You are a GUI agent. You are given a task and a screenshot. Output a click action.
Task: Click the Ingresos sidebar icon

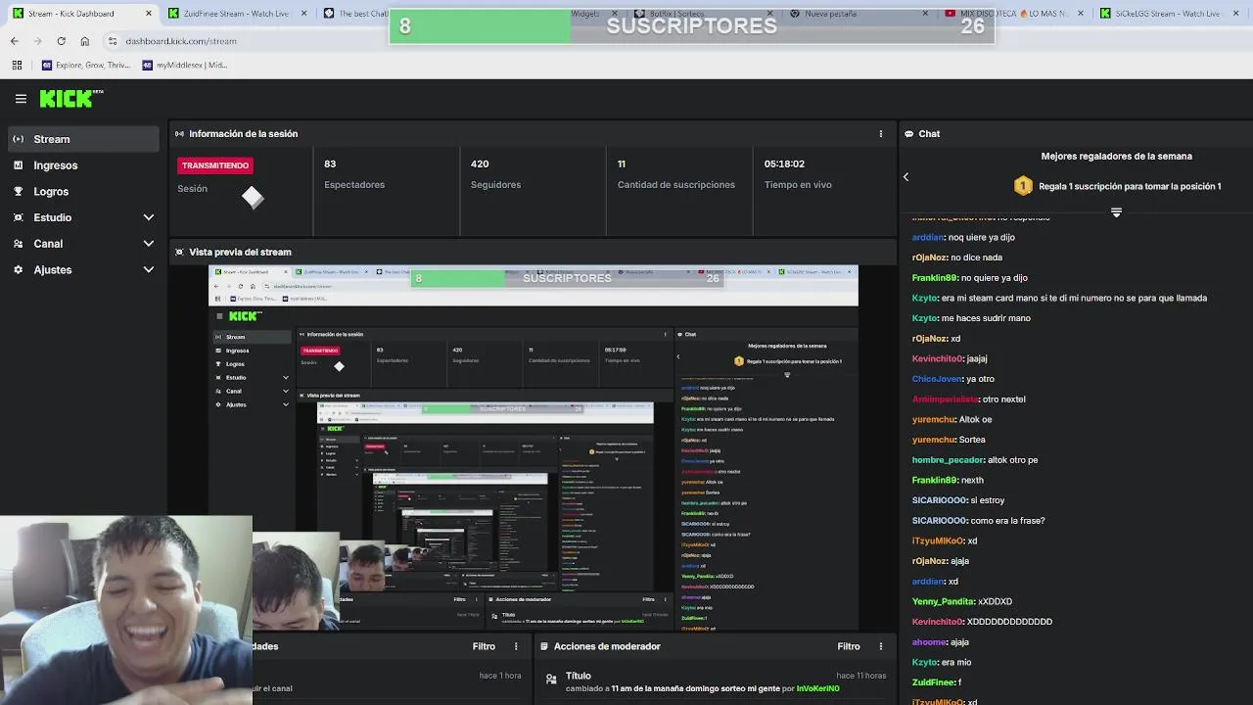click(x=18, y=165)
